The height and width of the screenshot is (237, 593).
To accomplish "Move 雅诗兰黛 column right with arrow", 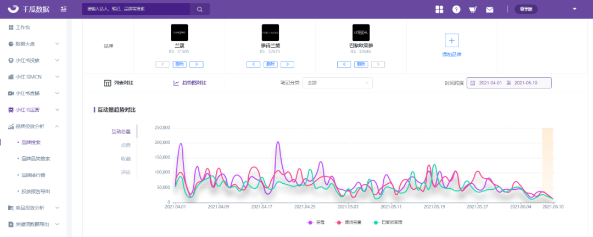I will pyautogui.click(x=287, y=64).
